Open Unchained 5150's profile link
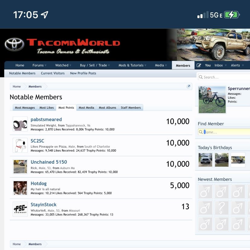250x250 pixels. (49, 162)
